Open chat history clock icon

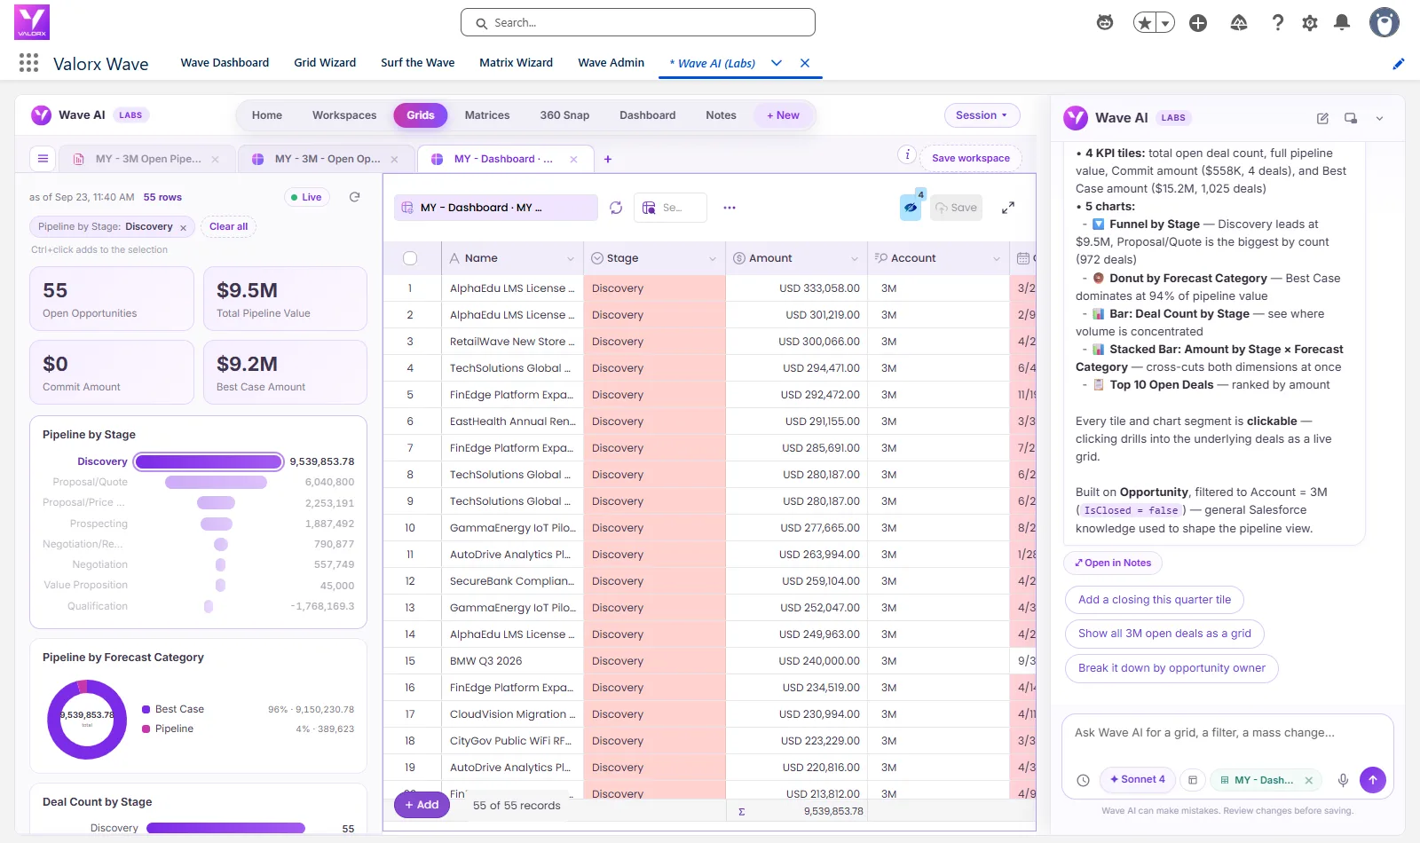pos(1083,781)
